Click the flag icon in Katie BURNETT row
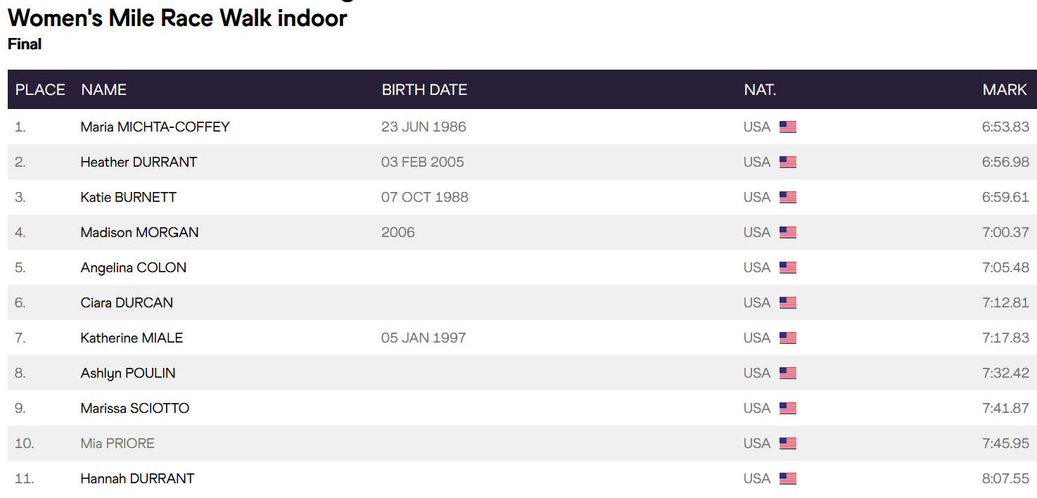Screen dimensions: 1037x498 pos(788,198)
